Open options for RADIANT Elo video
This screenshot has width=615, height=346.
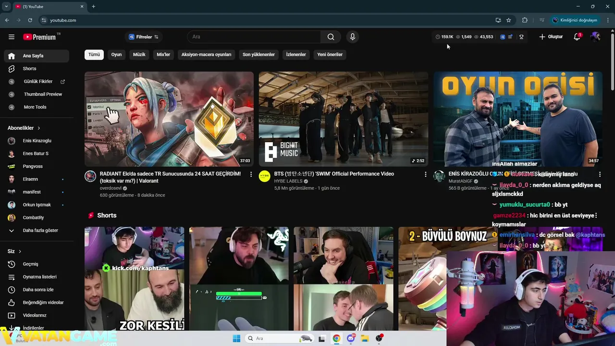[251, 174]
